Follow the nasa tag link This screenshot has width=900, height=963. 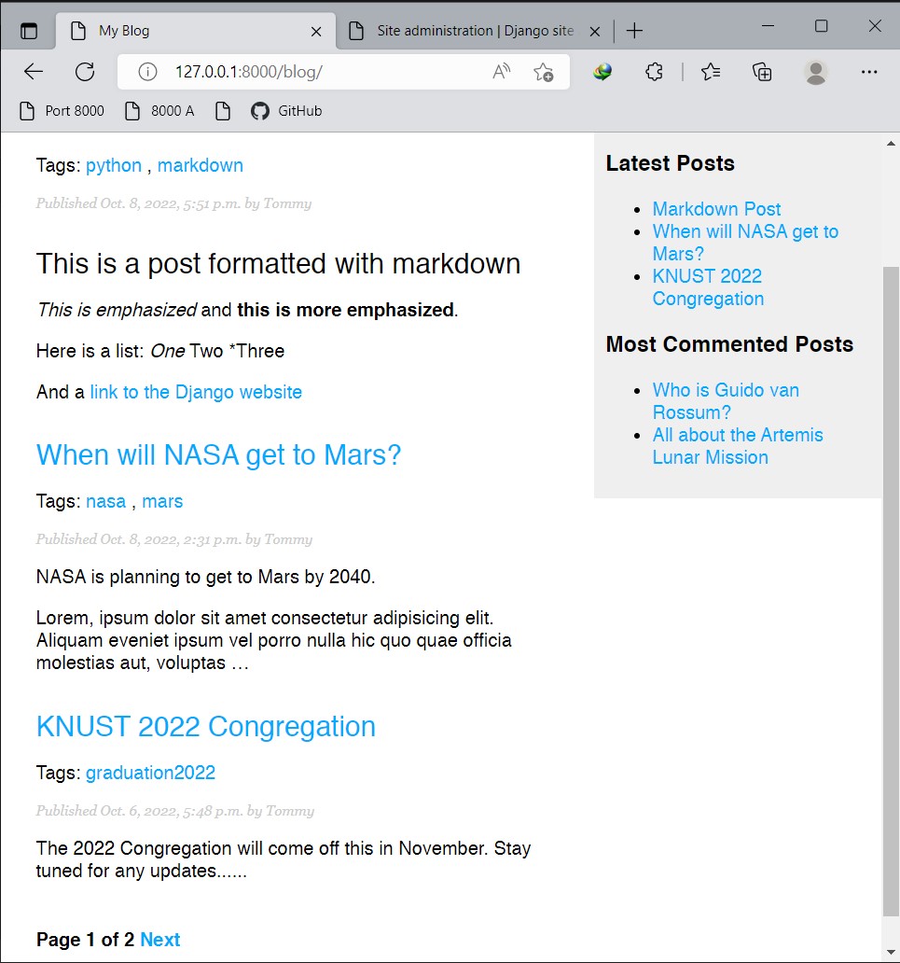[x=105, y=501]
